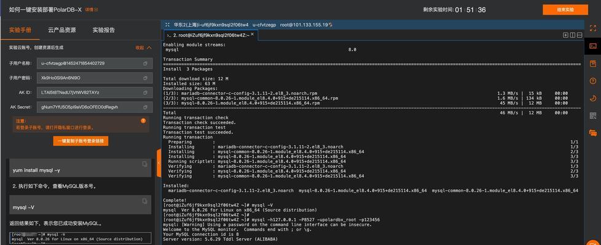This screenshot has height=245, width=601.
Task: Click the AK Secret field
Action: click(95, 107)
